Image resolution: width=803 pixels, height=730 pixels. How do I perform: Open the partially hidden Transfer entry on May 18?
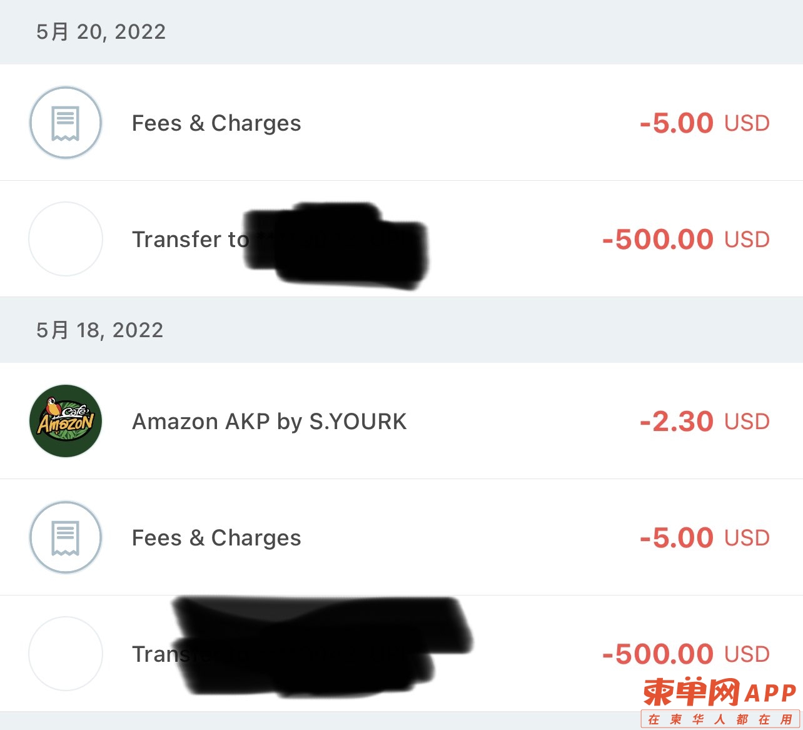coord(401,654)
